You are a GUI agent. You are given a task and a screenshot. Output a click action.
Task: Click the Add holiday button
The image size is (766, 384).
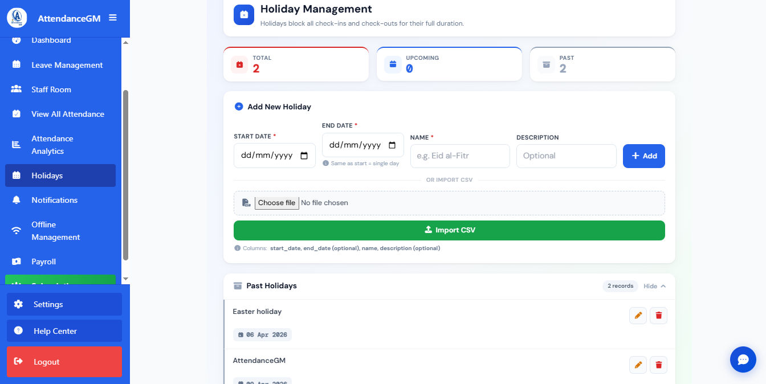pyautogui.click(x=644, y=156)
